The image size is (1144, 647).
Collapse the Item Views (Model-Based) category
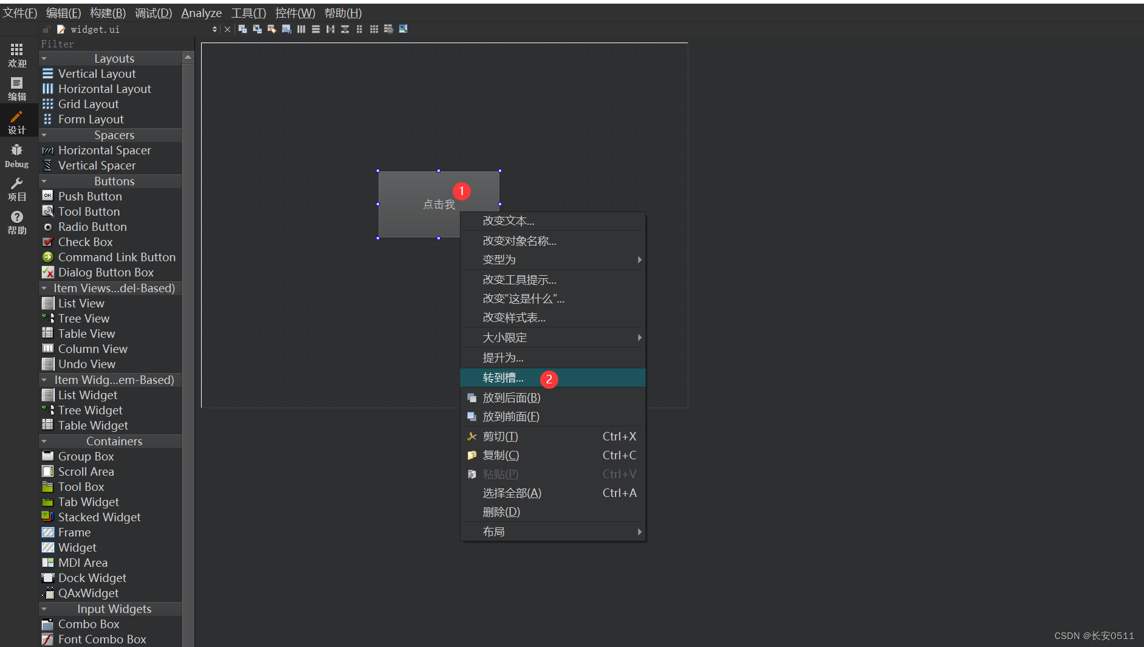(44, 288)
